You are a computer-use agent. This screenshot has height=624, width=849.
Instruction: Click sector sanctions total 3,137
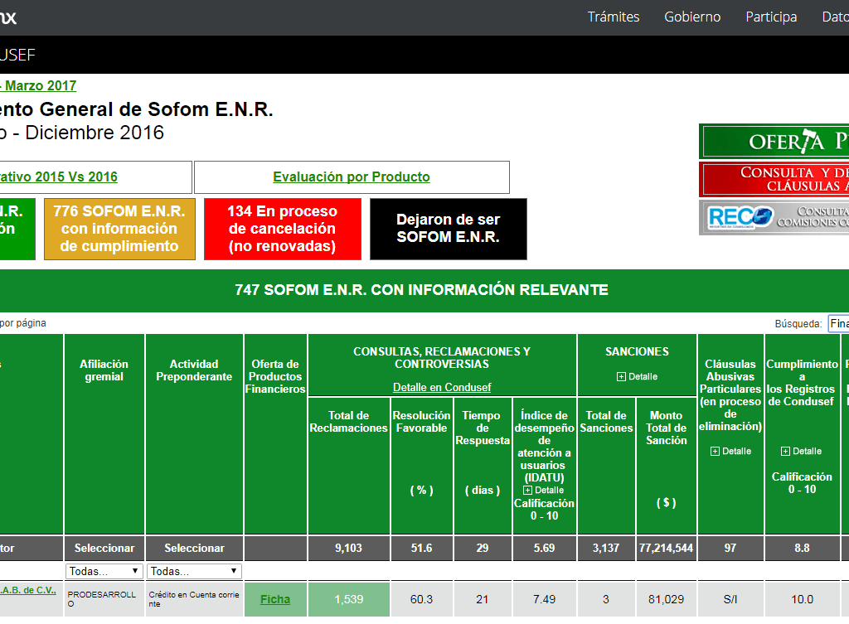(x=606, y=549)
